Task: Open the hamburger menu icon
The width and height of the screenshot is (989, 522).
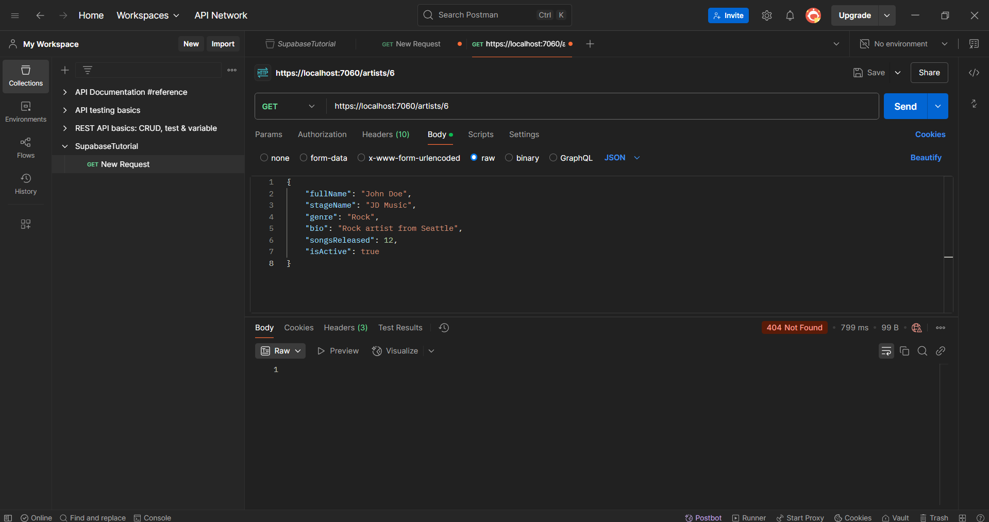Action: point(15,15)
